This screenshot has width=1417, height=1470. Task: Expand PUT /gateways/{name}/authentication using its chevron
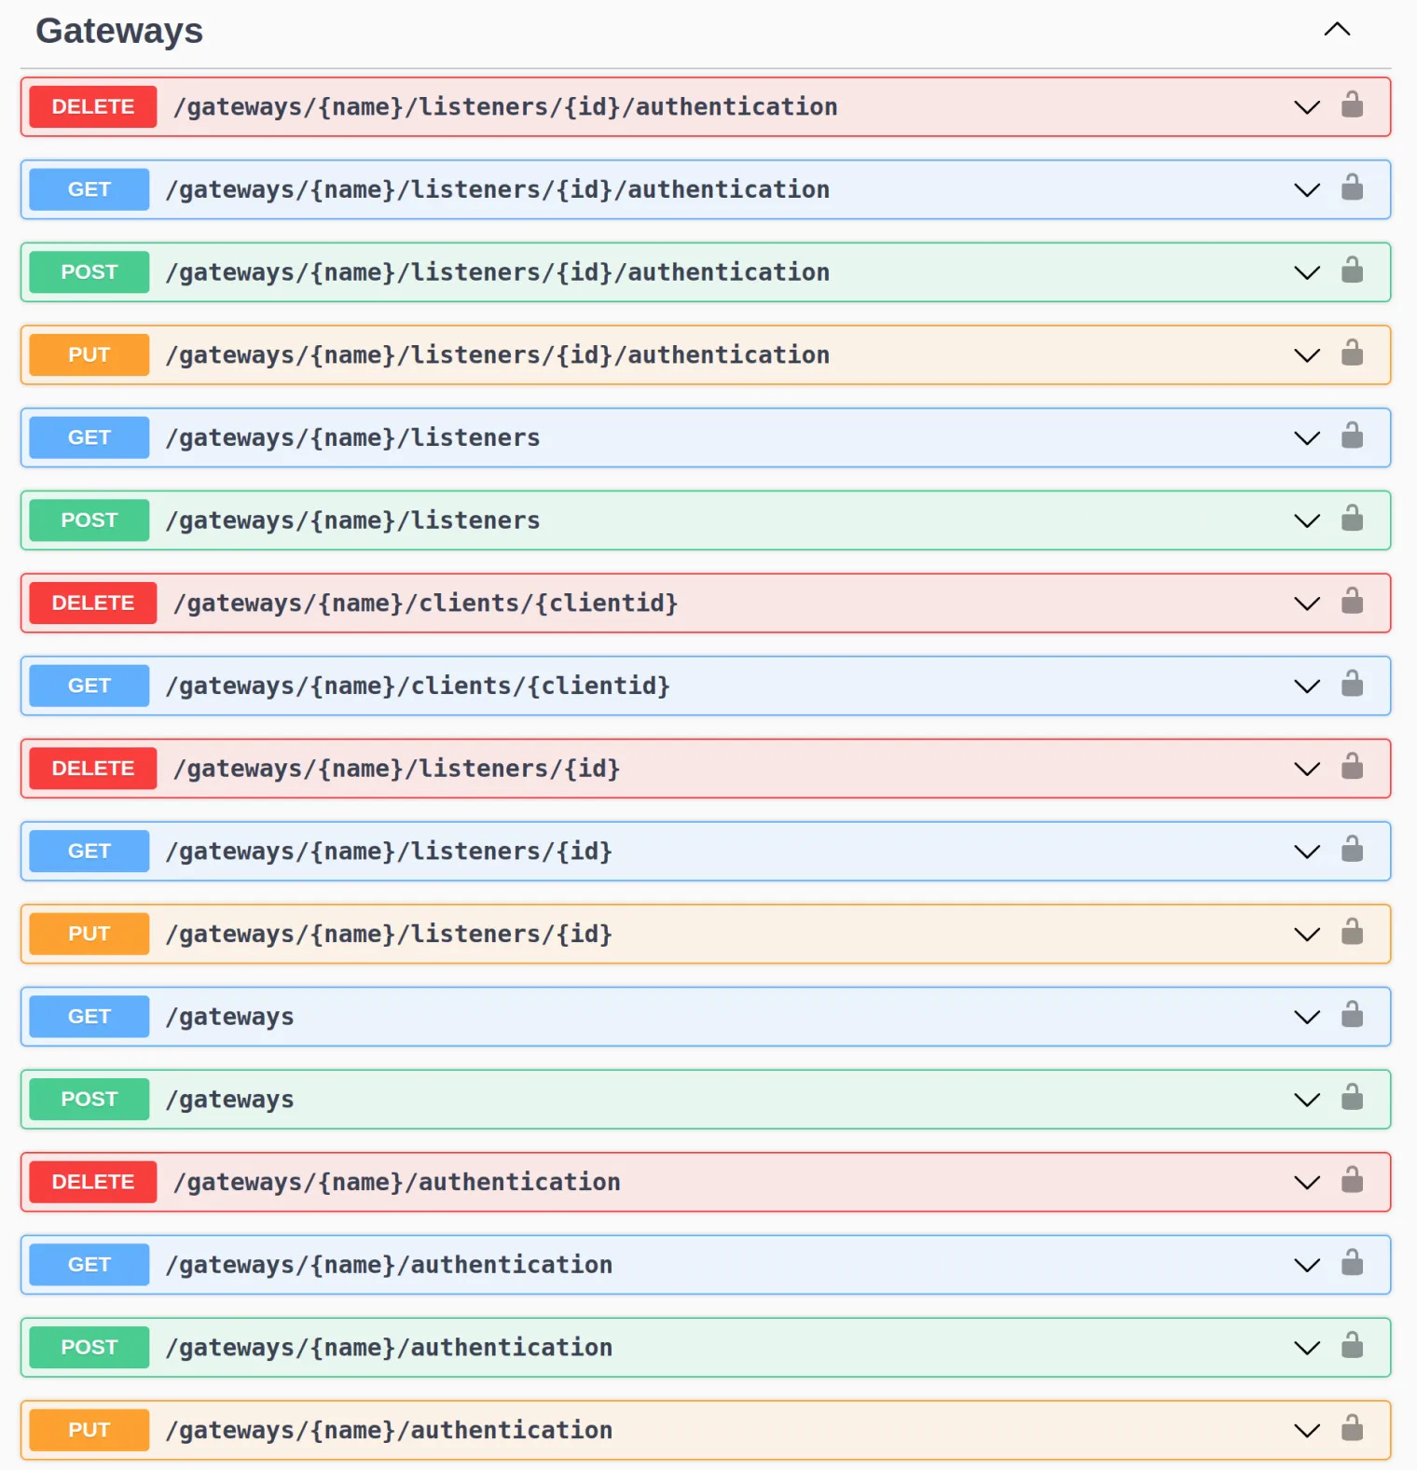pos(1307,1431)
